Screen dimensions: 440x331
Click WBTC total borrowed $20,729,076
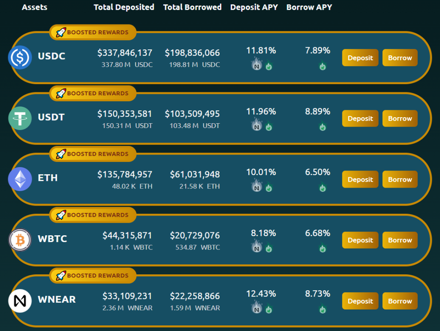coord(195,235)
